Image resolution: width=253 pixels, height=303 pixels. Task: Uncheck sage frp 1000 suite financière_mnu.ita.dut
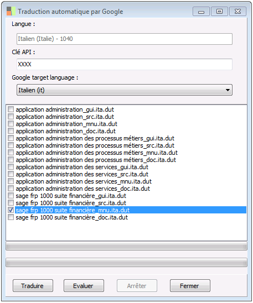point(11,210)
